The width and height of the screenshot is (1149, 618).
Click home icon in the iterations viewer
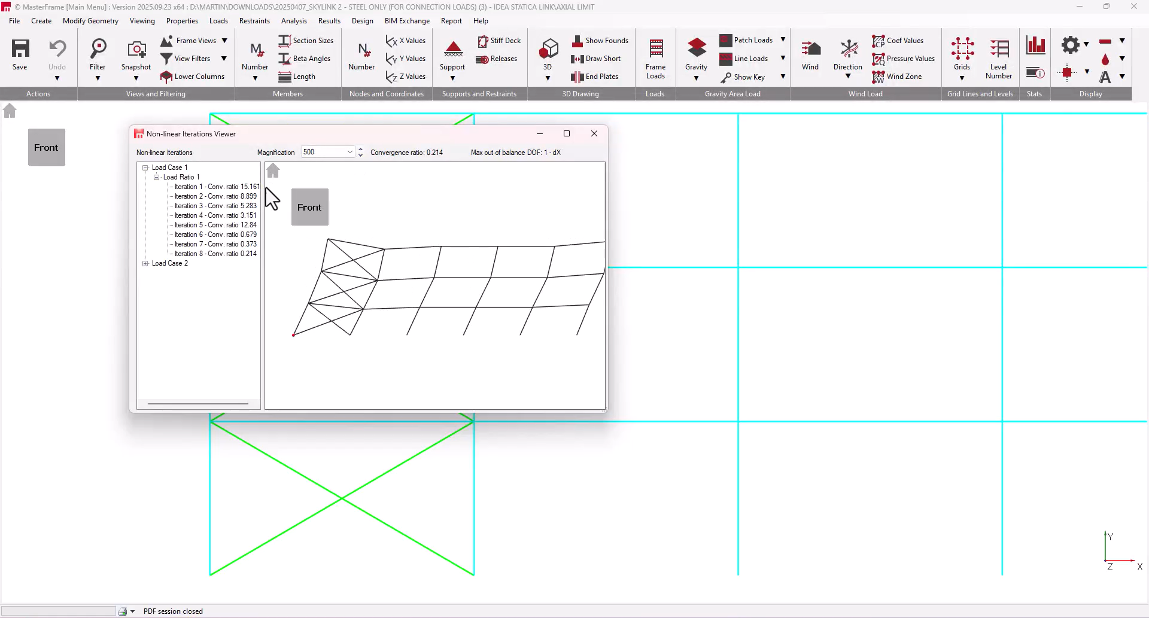273,171
